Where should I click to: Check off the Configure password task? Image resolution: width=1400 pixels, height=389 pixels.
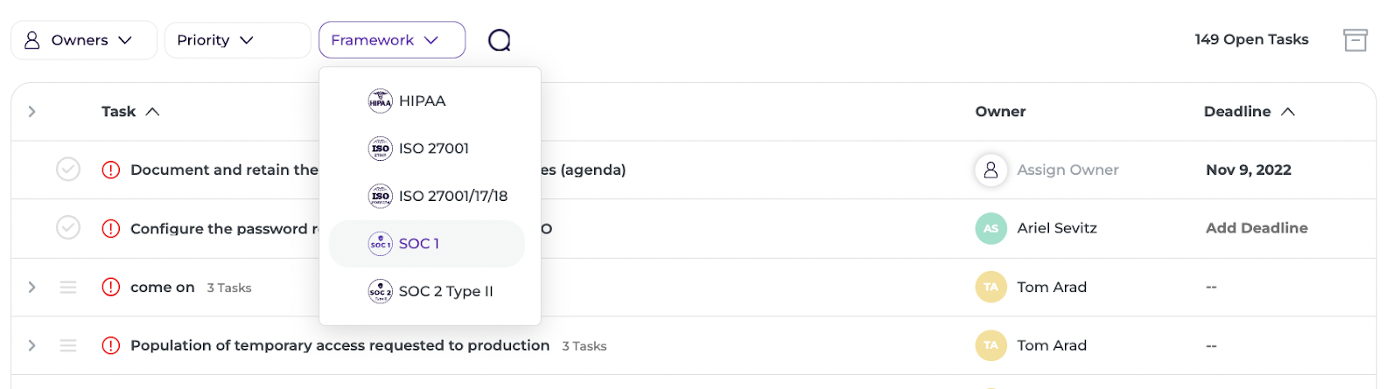tap(68, 228)
